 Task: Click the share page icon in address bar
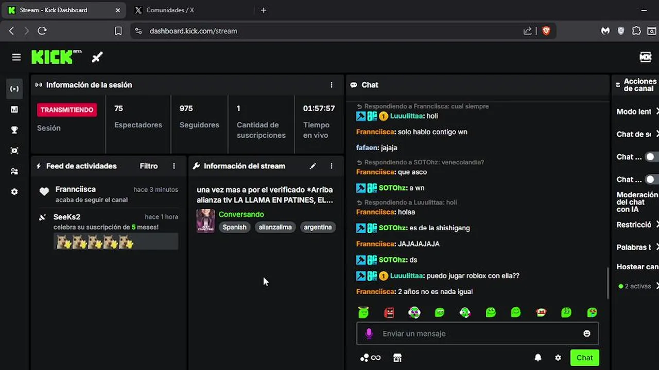pos(528,31)
